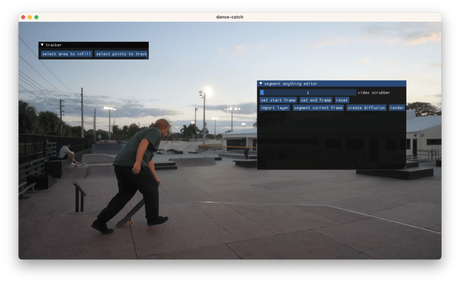Collapse the tracker panel triangle
The image size is (460, 284).
click(x=42, y=45)
